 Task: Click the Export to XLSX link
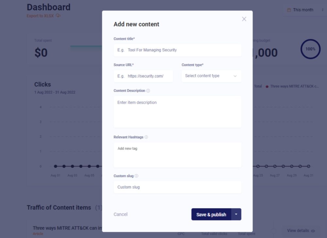pyautogui.click(x=40, y=16)
